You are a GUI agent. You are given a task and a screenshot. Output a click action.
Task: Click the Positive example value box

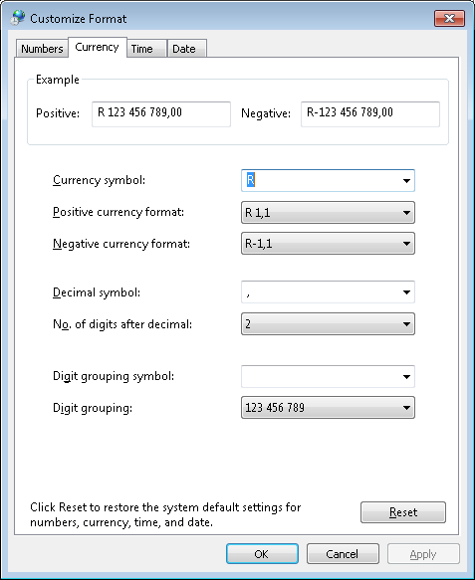point(161,114)
